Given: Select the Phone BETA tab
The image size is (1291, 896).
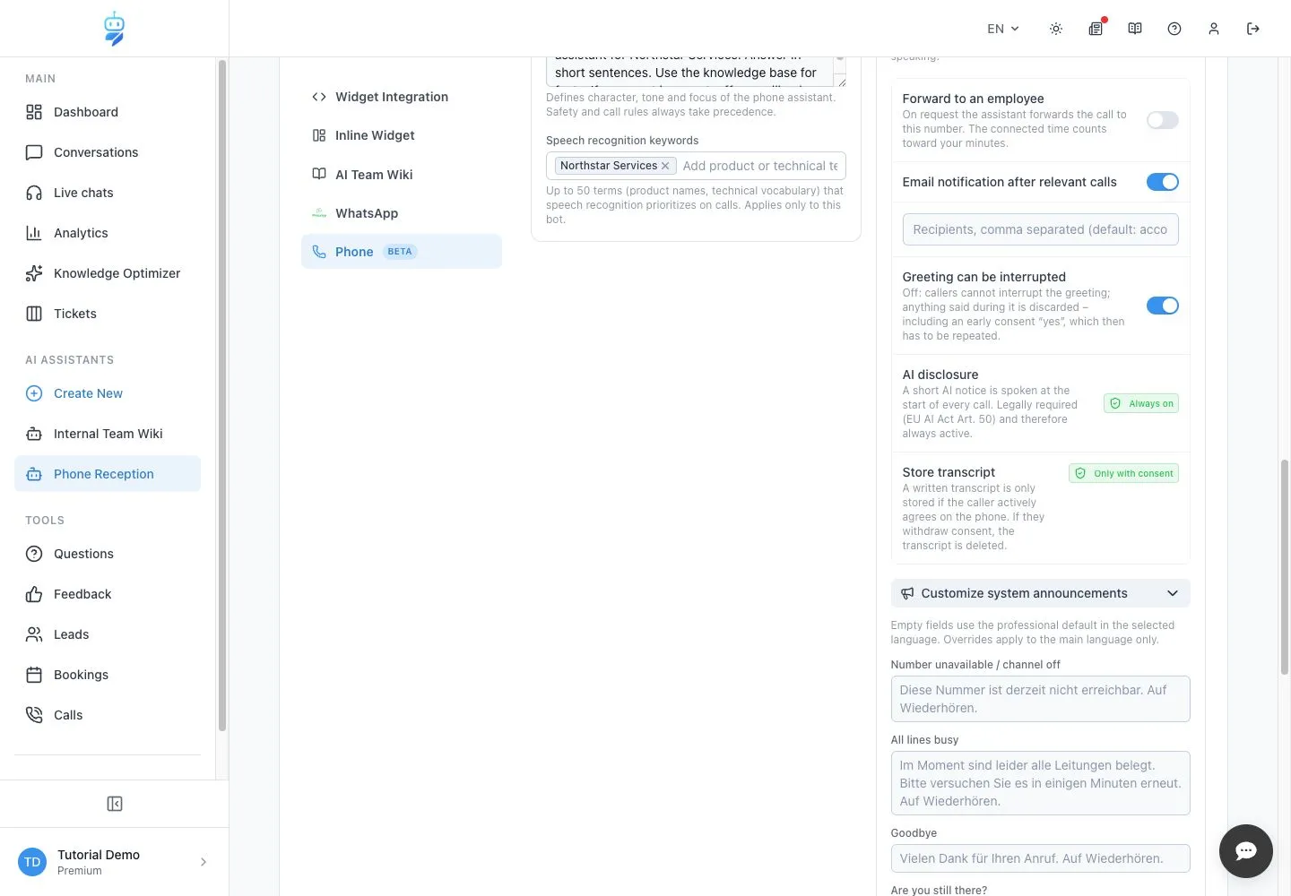Looking at the screenshot, I should tap(402, 252).
